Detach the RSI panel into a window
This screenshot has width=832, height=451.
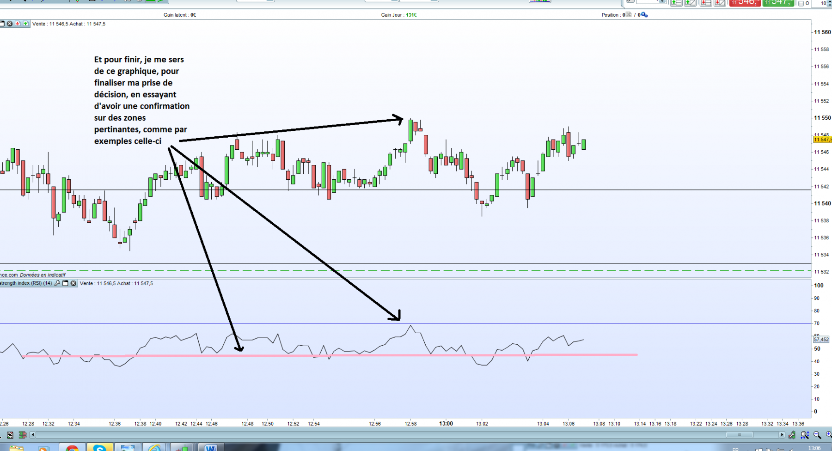(65, 283)
